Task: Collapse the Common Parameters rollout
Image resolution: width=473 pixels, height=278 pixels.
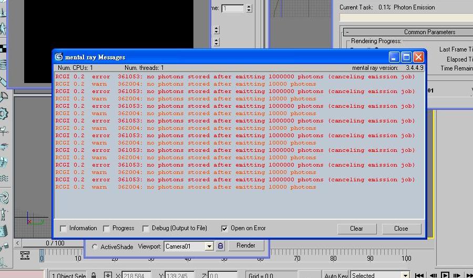Action: coord(347,32)
